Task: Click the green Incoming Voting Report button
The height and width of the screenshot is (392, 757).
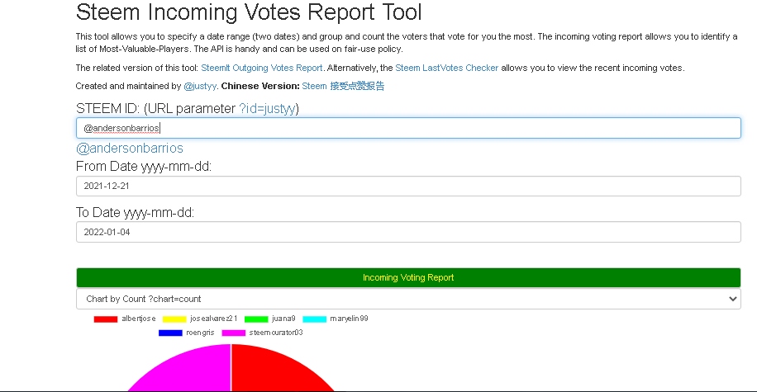Action: (x=408, y=278)
